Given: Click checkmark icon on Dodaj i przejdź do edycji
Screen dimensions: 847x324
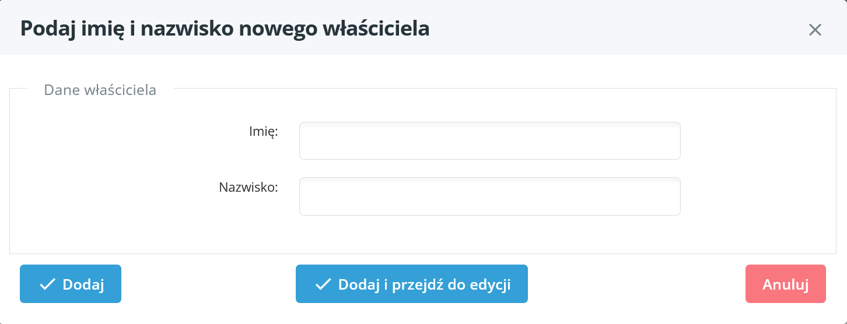Looking at the screenshot, I should point(323,284).
